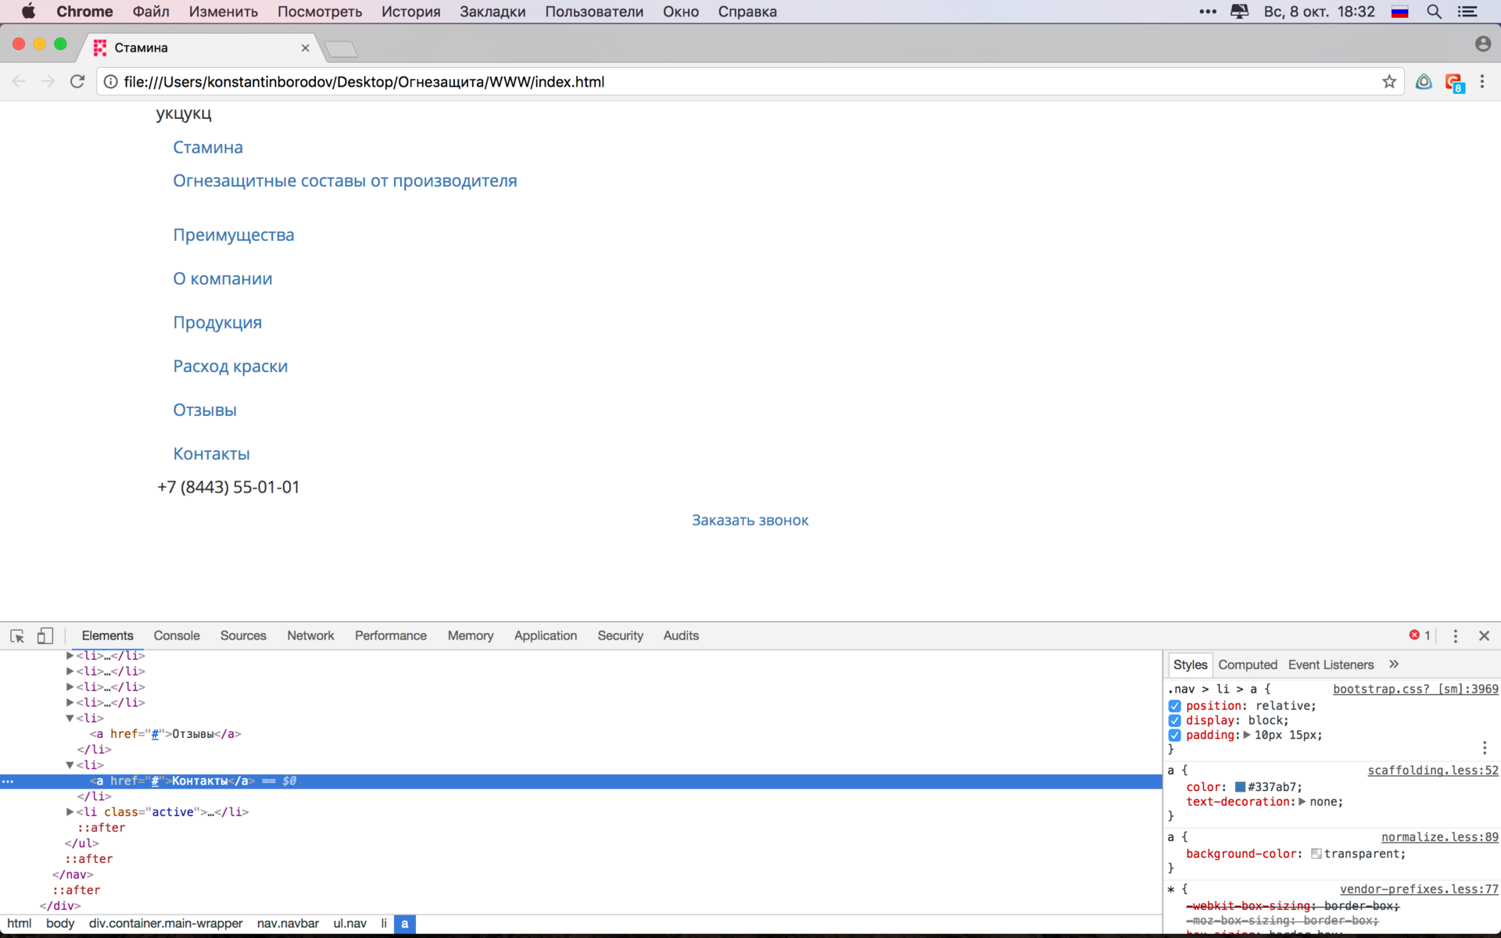
Task: Close the DevTools panel
Action: point(1484,636)
